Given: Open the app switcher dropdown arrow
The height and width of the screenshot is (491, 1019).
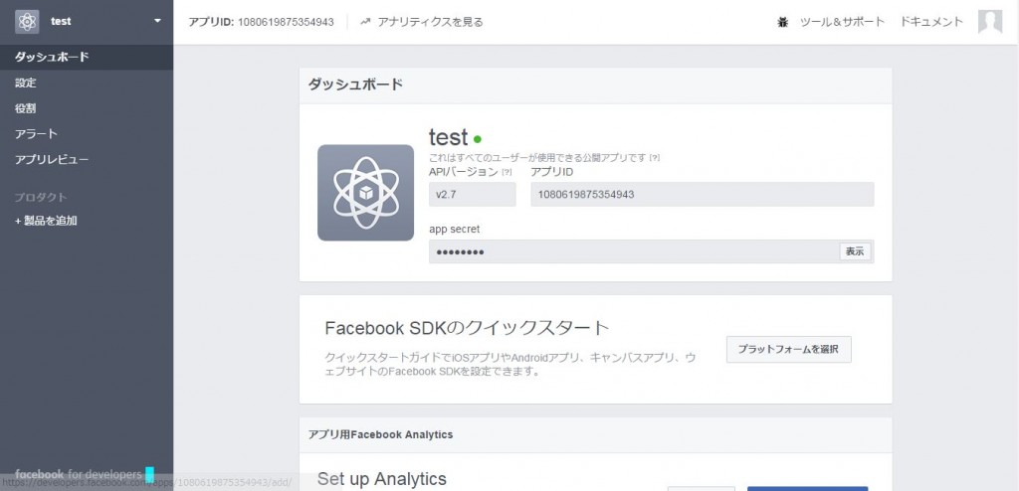Looking at the screenshot, I should [x=157, y=21].
